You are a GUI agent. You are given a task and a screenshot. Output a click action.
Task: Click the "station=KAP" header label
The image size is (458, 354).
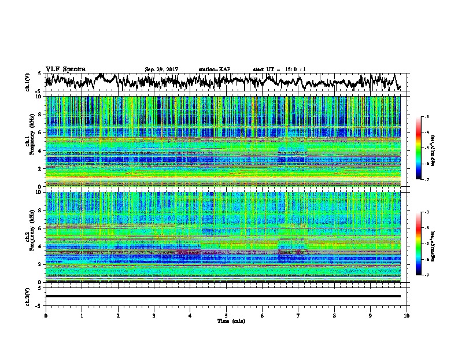point(214,69)
